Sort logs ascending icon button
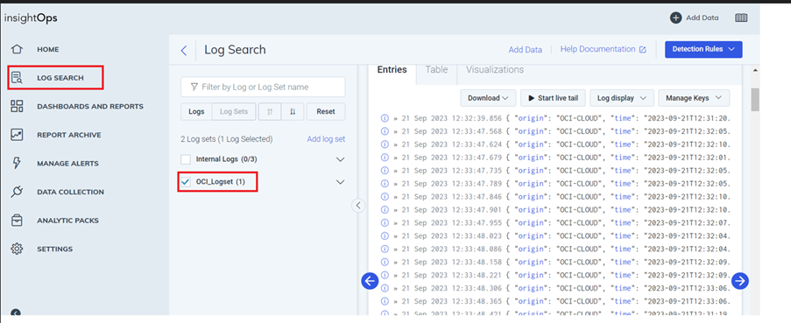 coord(270,112)
